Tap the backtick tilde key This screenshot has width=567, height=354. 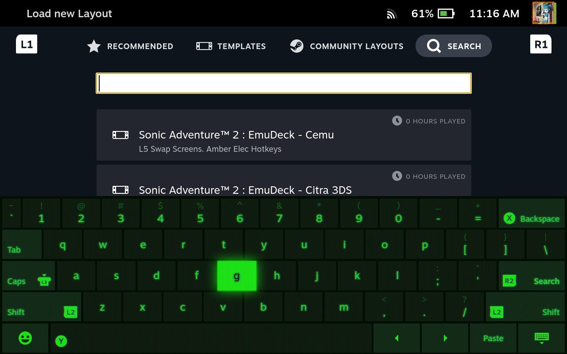tap(12, 213)
